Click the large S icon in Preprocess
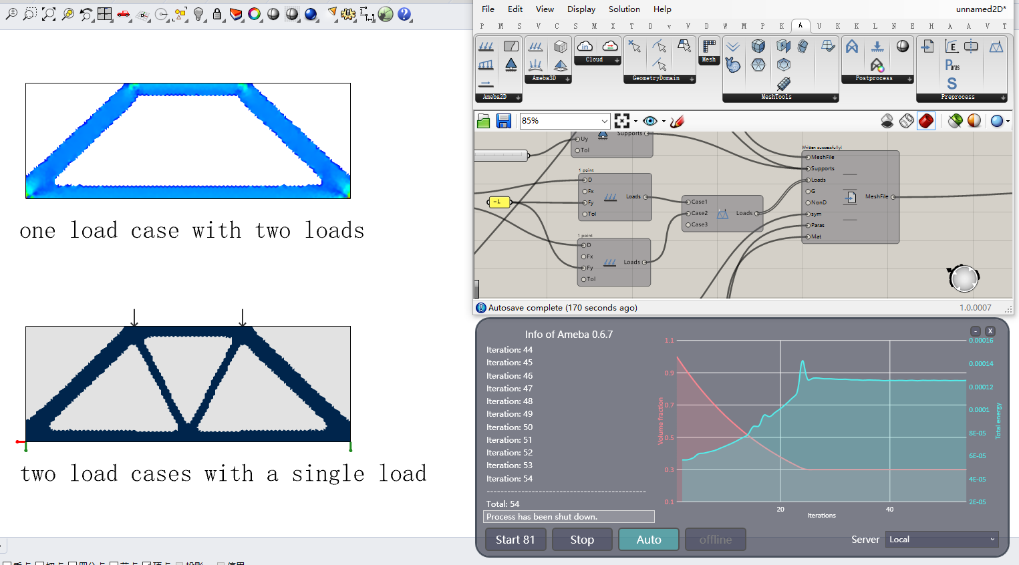The width and height of the screenshot is (1019, 565). pos(952,83)
